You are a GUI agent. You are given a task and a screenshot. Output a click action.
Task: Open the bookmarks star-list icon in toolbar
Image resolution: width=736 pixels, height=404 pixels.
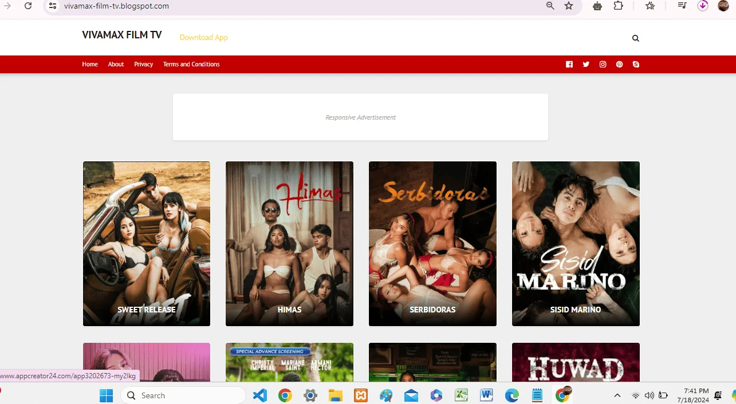(650, 6)
